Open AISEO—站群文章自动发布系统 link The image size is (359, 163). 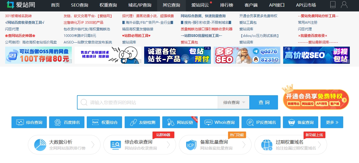pyautogui.click(x=88, y=42)
